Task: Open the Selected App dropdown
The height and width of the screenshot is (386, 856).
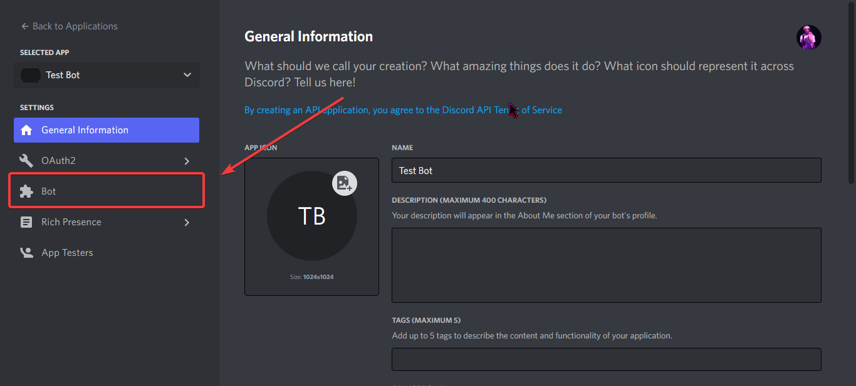Action: click(x=186, y=74)
